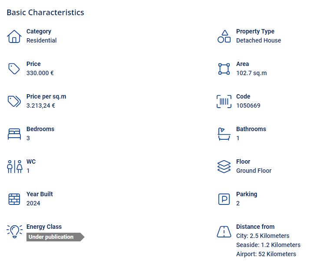This screenshot has width=310, height=267.
Task: Click the house Category icon
Action: click(x=14, y=36)
